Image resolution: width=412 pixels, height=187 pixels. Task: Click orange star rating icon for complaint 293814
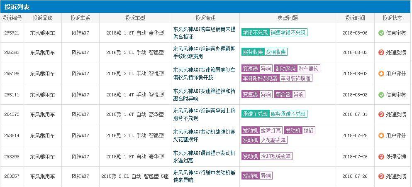tap(381, 135)
